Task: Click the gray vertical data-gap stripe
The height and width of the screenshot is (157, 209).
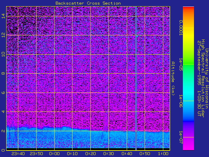Action: (136, 78)
